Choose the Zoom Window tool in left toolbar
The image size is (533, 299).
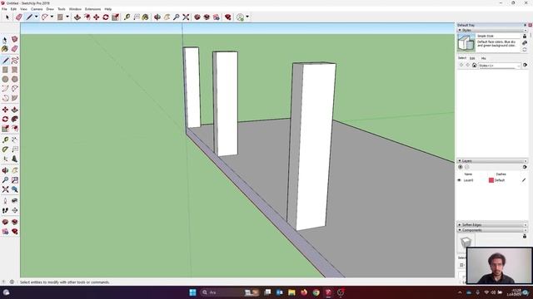(x=15, y=180)
